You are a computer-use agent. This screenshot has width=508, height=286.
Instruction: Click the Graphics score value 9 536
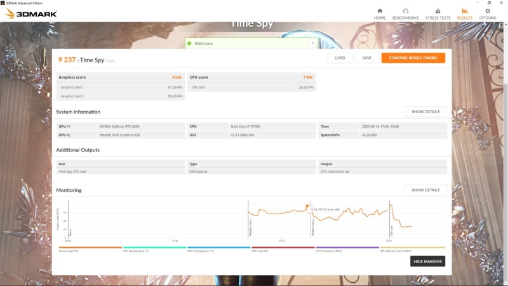[x=177, y=78]
